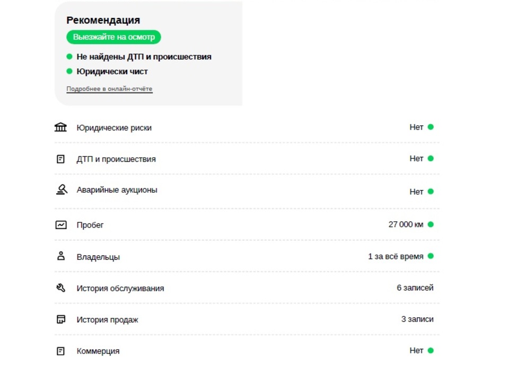509x382 pixels.
Task: Click the Нет value in the ДТП и происшествия row
Action: click(x=416, y=159)
